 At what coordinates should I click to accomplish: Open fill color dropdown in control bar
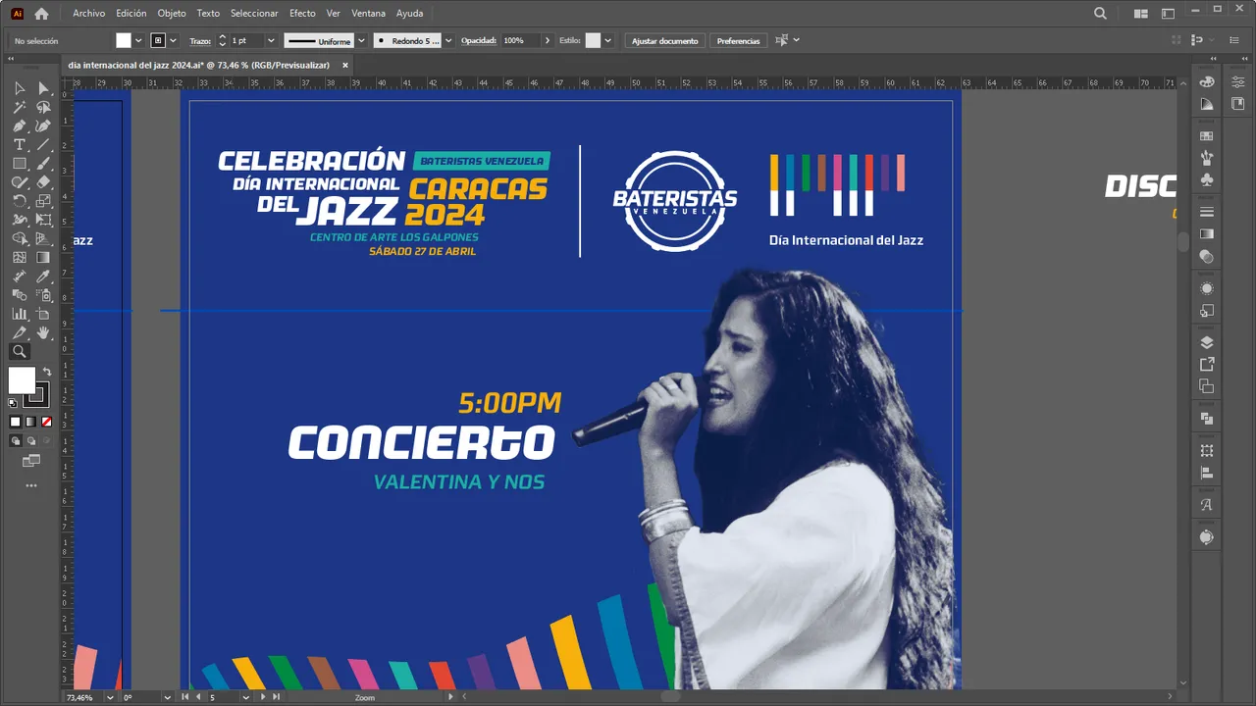(x=137, y=41)
